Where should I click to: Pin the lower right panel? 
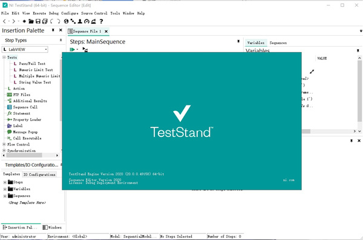pyautogui.click(x=352, y=141)
